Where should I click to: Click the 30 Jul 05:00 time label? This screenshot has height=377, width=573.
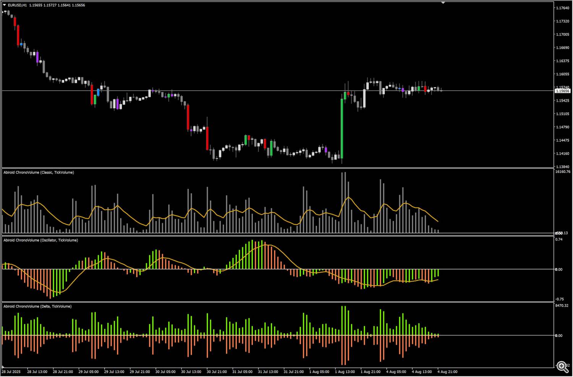(165, 372)
